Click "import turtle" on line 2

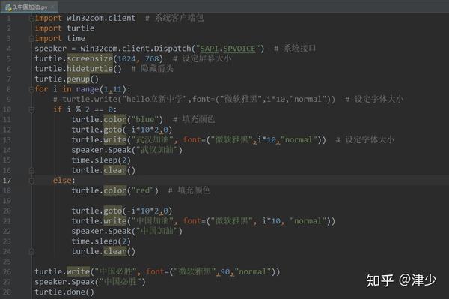(64, 28)
